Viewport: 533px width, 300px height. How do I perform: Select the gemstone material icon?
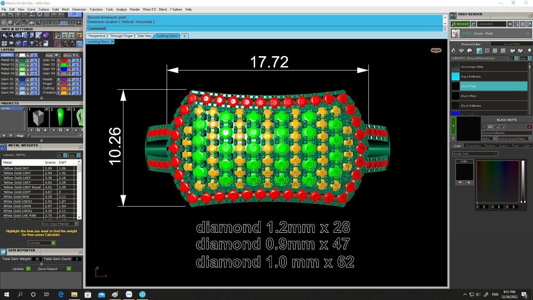click(461, 51)
